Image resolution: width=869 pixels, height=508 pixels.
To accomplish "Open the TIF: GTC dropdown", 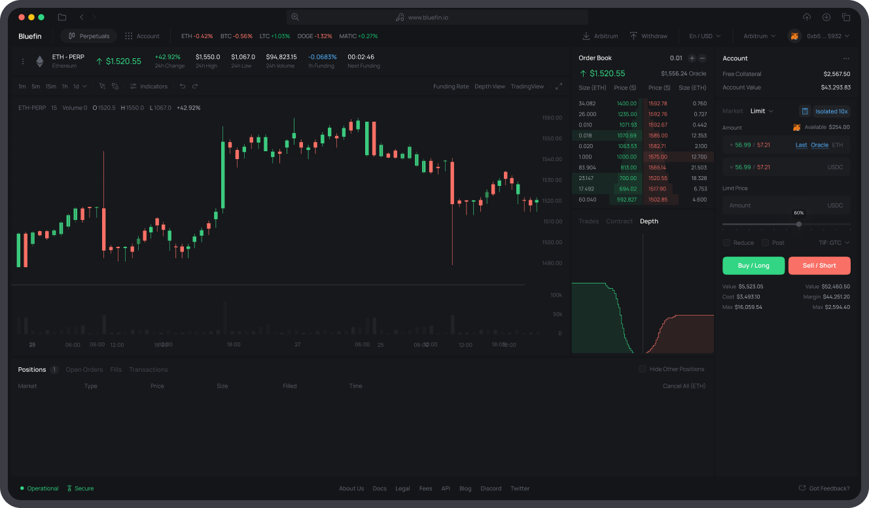I will (834, 243).
